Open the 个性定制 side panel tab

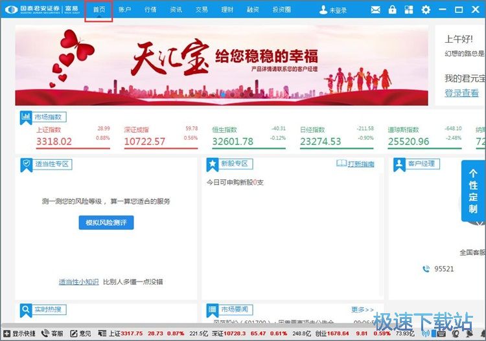click(473, 191)
